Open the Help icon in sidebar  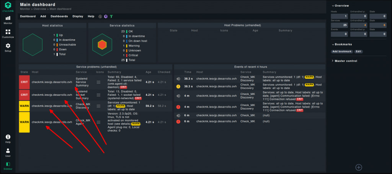[8, 139]
